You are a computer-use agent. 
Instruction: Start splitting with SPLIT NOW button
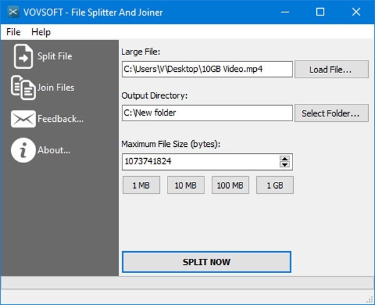[x=206, y=262]
